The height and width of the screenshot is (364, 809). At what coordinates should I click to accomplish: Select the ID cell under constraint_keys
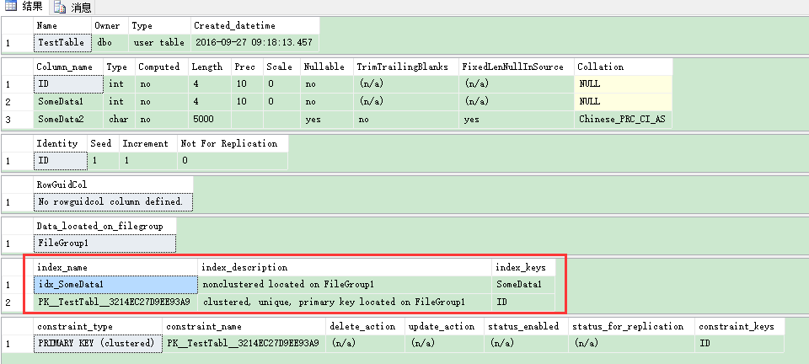tap(739, 344)
